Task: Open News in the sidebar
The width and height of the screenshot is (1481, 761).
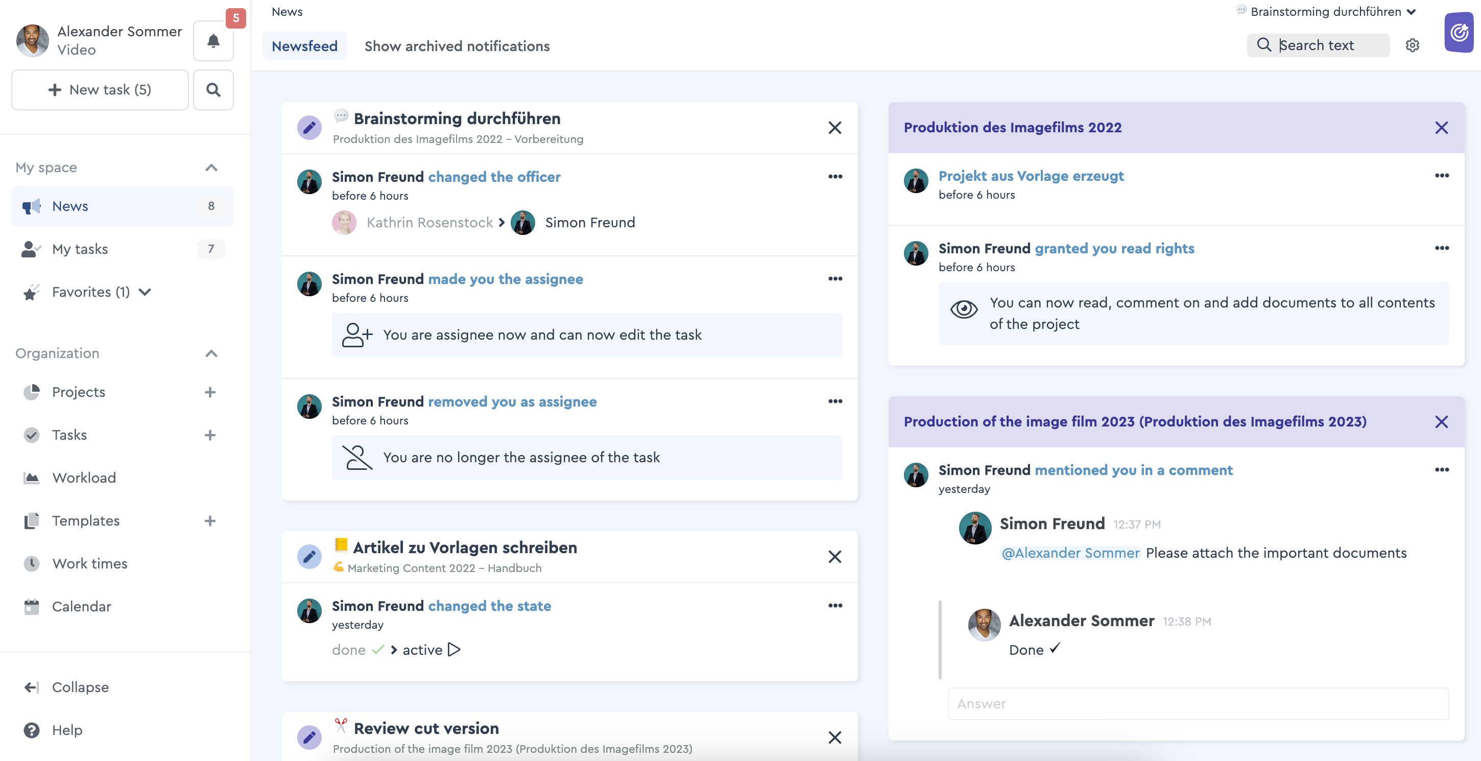Action: 123,206
